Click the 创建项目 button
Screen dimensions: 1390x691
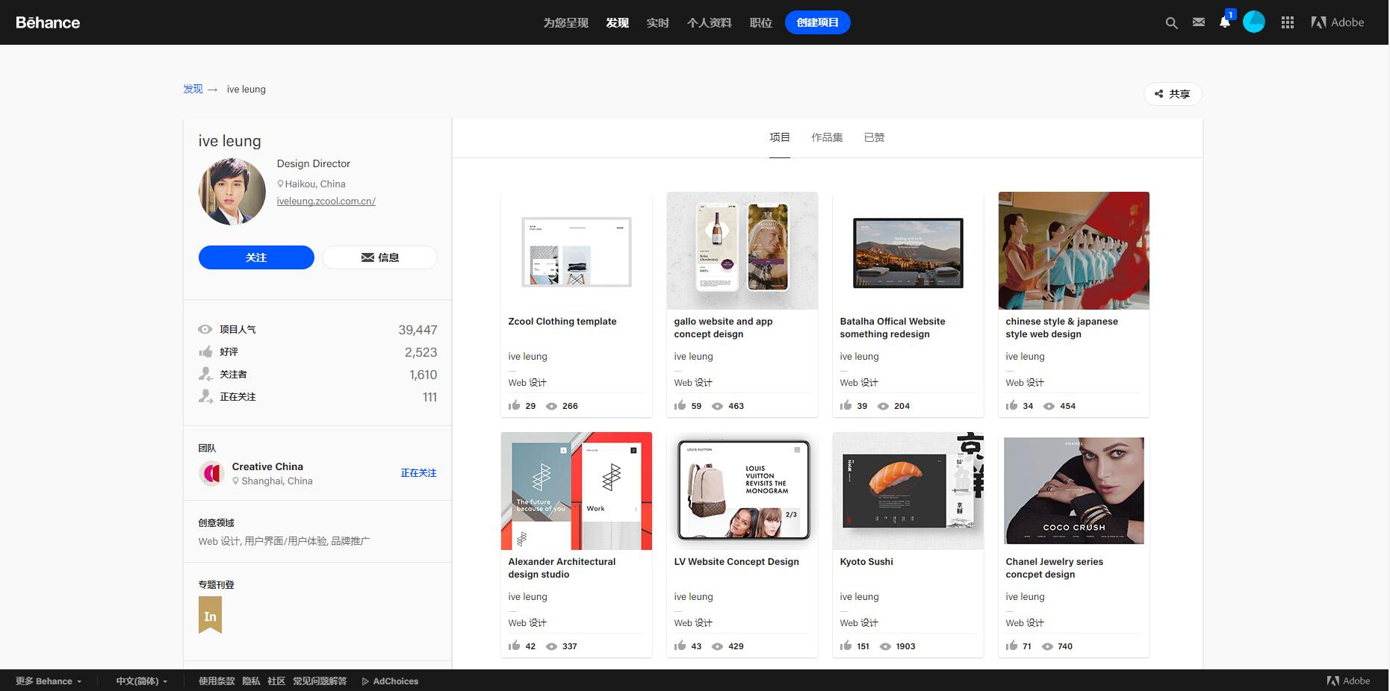pyautogui.click(x=818, y=22)
